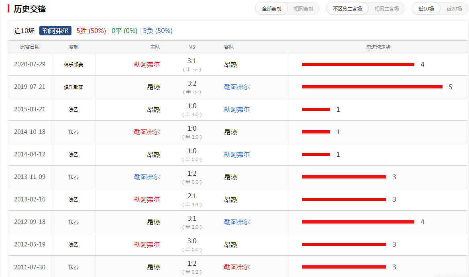Open away team 勒阿弗尔 in 2014-04-12 match
This screenshot has width=469, height=277.
pyautogui.click(x=237, y=154)
